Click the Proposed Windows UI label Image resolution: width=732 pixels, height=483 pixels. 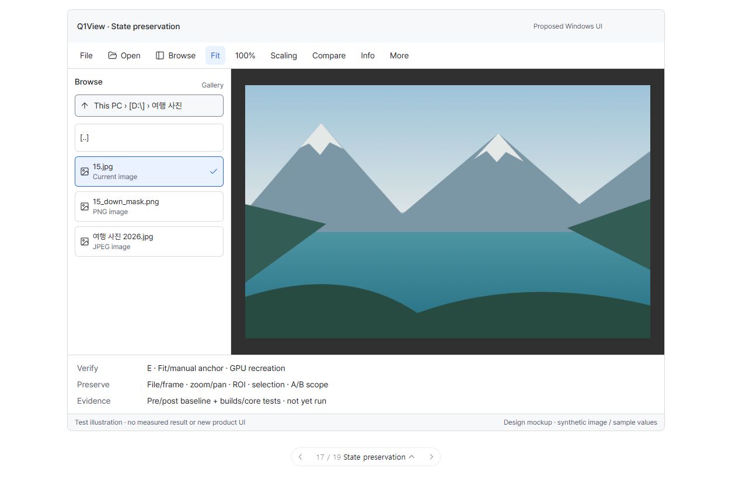point(568,26)
